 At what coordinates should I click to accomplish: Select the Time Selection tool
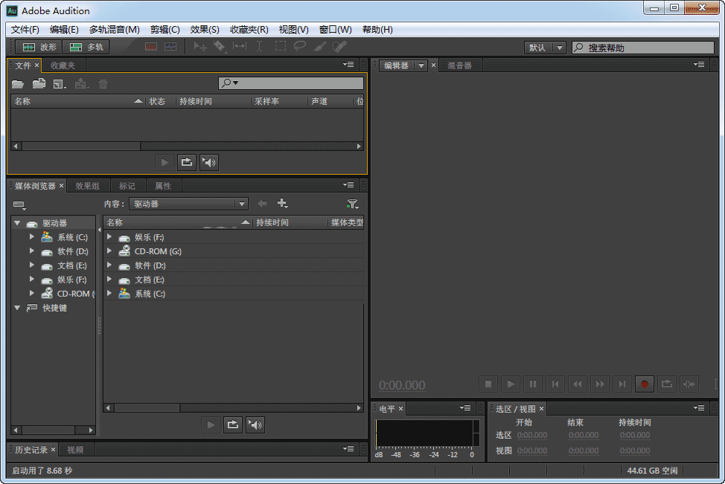pos(259,46)
